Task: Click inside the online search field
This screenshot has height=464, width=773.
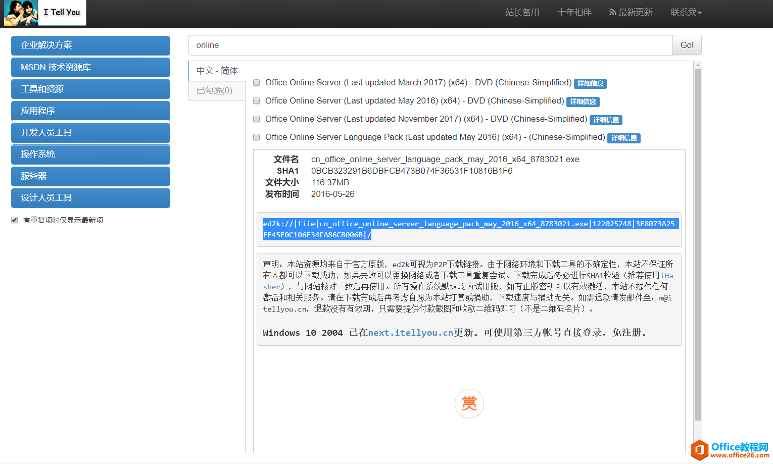Action: [x=429, y=45]
